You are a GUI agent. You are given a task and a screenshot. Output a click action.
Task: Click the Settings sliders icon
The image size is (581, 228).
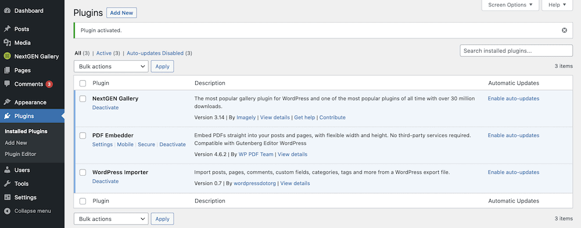(7, 197)
